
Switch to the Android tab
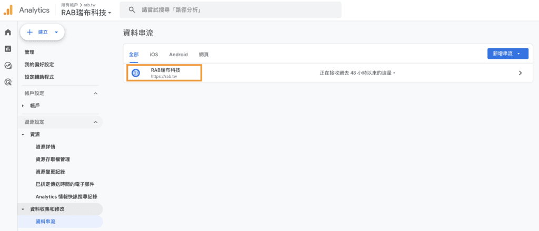pyautogui.click(x=178, y=54)
